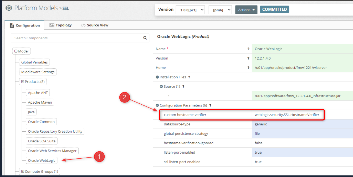Select Oracle Common product node
The height and width of the screenshot is (177, 353).
41,122
